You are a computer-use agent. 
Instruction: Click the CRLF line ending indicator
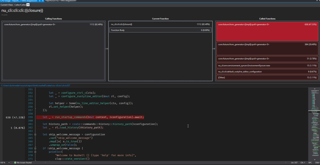317,163
